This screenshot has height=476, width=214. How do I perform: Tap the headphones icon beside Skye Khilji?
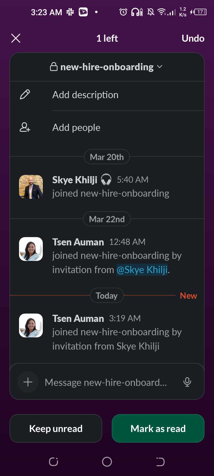[x=106, y=180]
